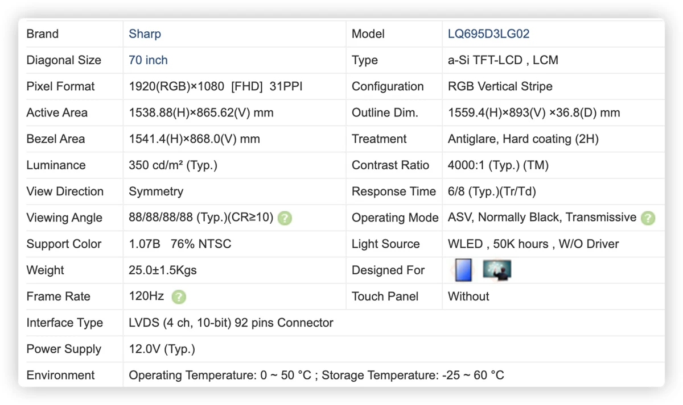This screenshot has height=405, width=683.
Task: Click the Light Source label
Action: point(386,244)
